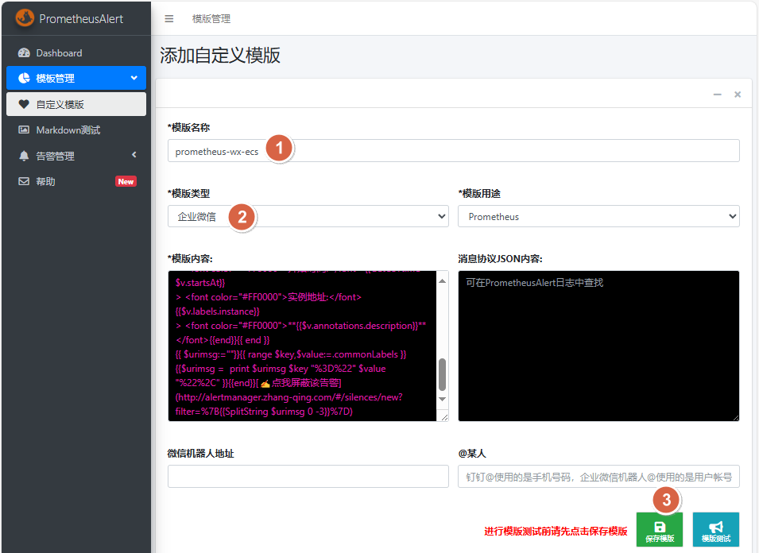Viewport: 759px width, 553px height.
Task: Collapse the 模板管理 menu chevron
Action: point(134,78)
